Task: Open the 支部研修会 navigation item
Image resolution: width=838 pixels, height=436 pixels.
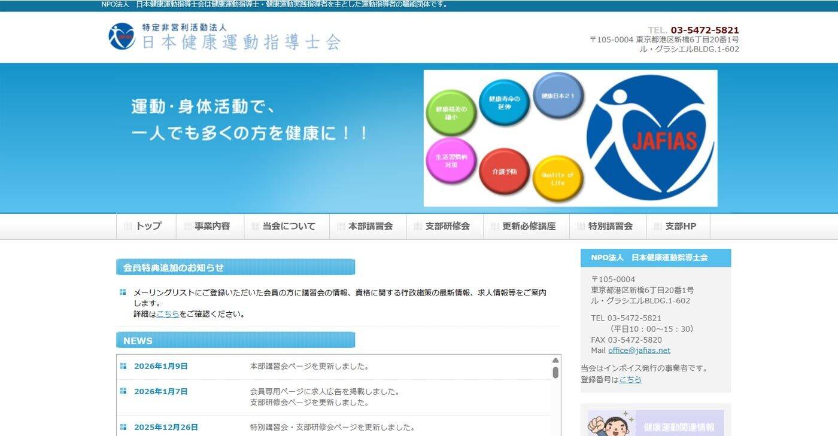Action: click(x=446, y=226)
